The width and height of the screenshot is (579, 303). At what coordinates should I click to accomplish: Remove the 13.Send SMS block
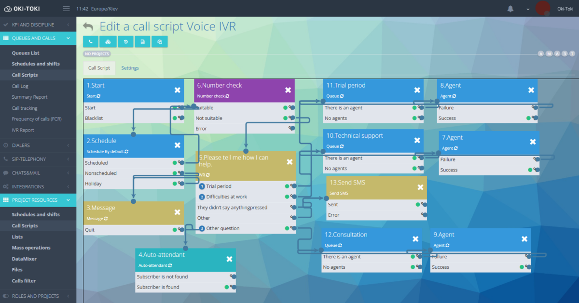(420, 187)
